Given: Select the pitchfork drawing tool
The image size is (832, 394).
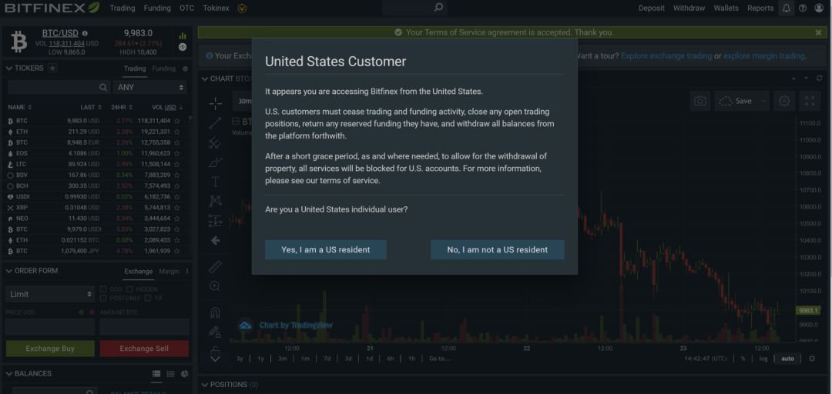Looking at the screenshot, I should pyautogui.click(x=215, y=142).
